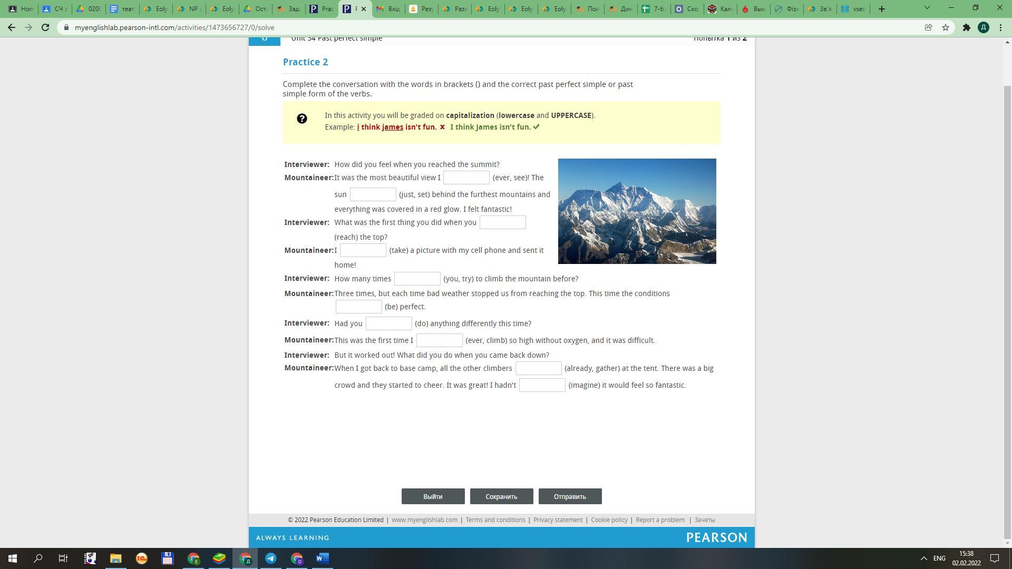Show hidden system tray icons
The width and height of the screenshot is (1012, 569).
click(x=923, y=558)
